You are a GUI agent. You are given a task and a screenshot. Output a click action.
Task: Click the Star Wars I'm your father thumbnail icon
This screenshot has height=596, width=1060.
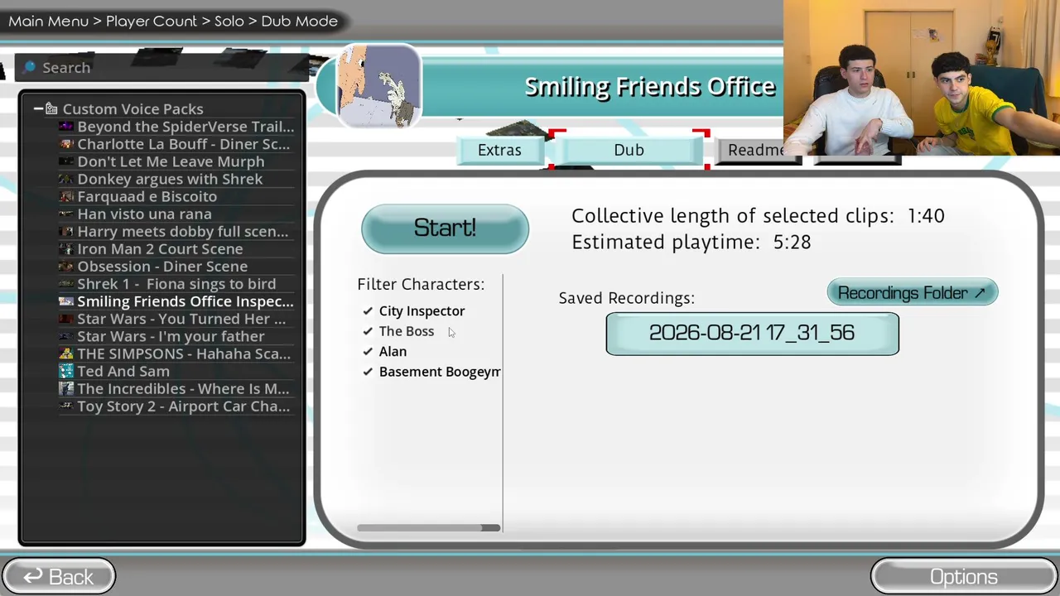tap(66, 336)
